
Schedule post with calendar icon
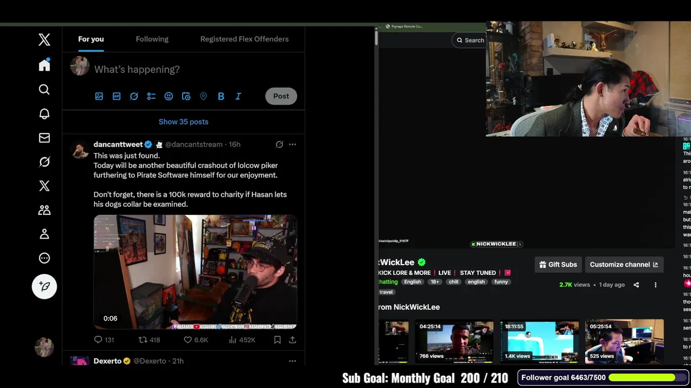click(x=186, y=96)
